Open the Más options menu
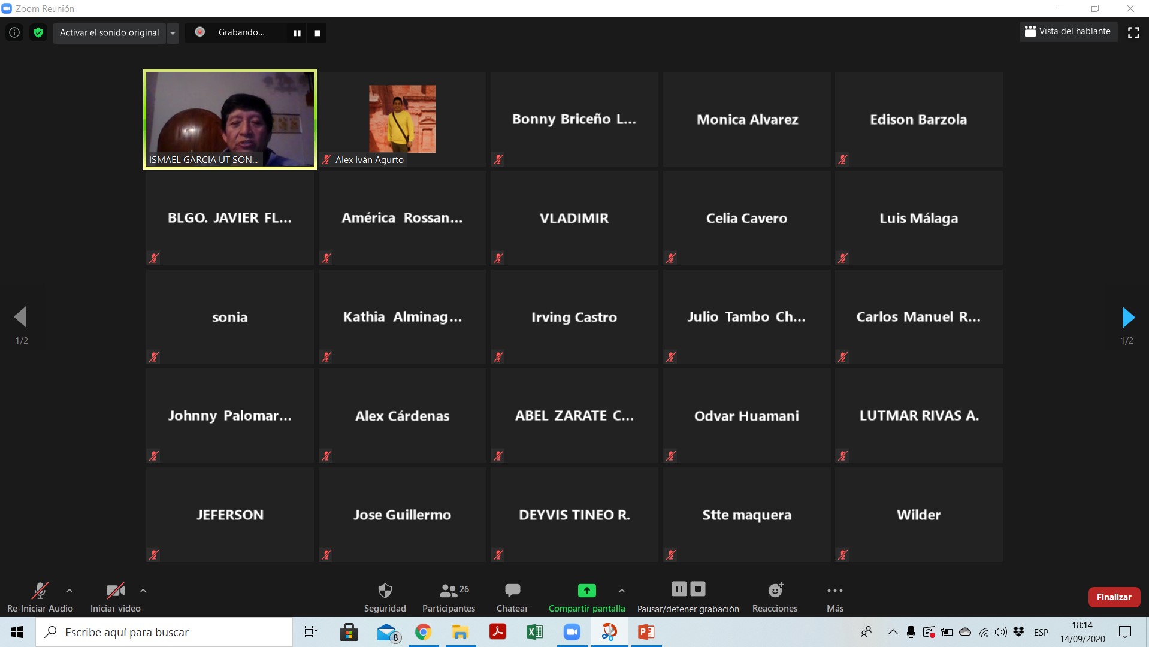The image size is (1149, 647). pos(834,591)
